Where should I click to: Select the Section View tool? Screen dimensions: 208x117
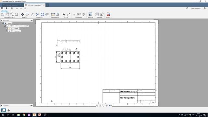tap(12, 14)
